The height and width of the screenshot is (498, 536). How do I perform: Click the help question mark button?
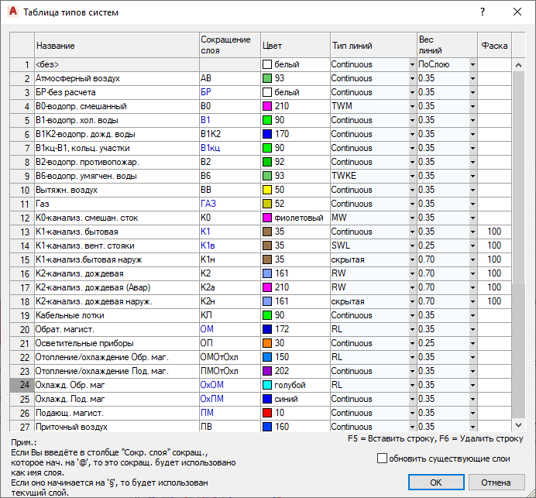click(x=483, y=12)
